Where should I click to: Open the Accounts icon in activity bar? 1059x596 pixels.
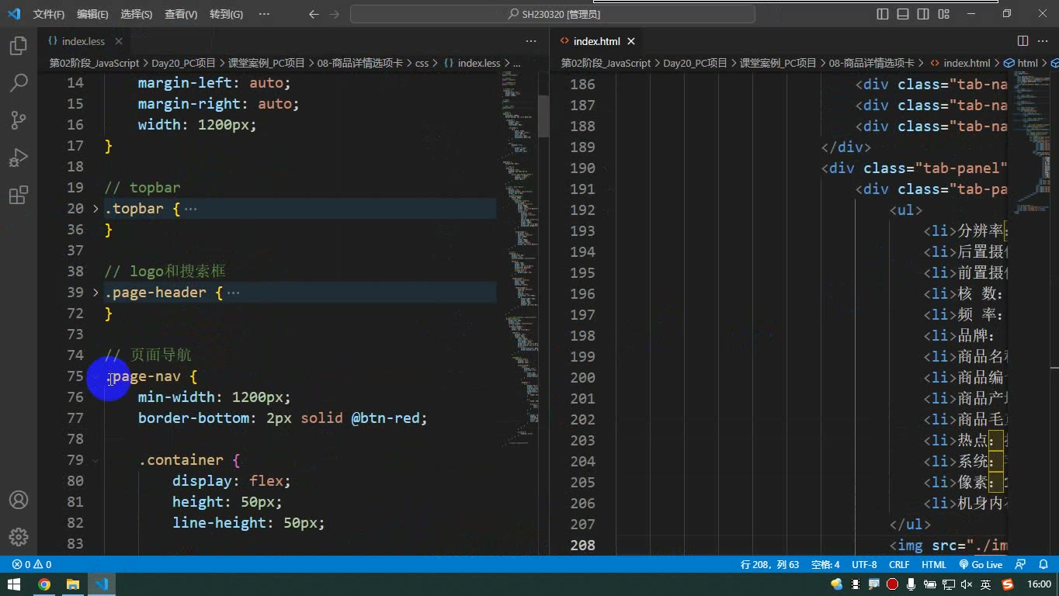(x=19, y=500)
